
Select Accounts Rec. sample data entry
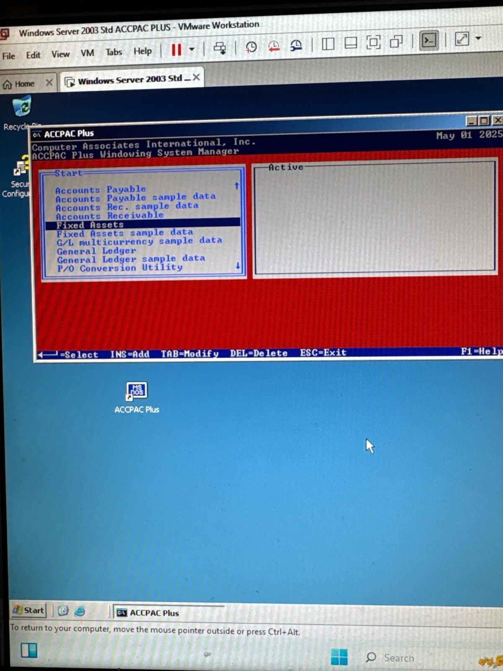[127, 207]
